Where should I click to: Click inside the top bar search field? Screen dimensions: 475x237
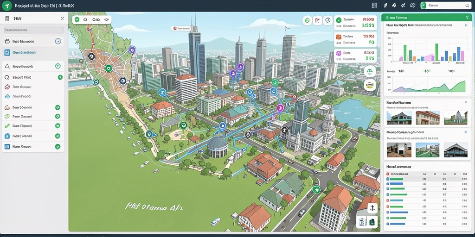point(445,6)
